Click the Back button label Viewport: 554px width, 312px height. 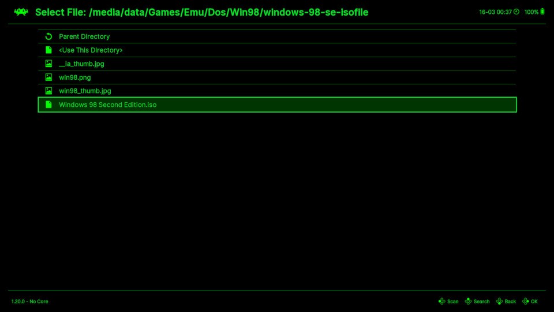tap(510, 302)
